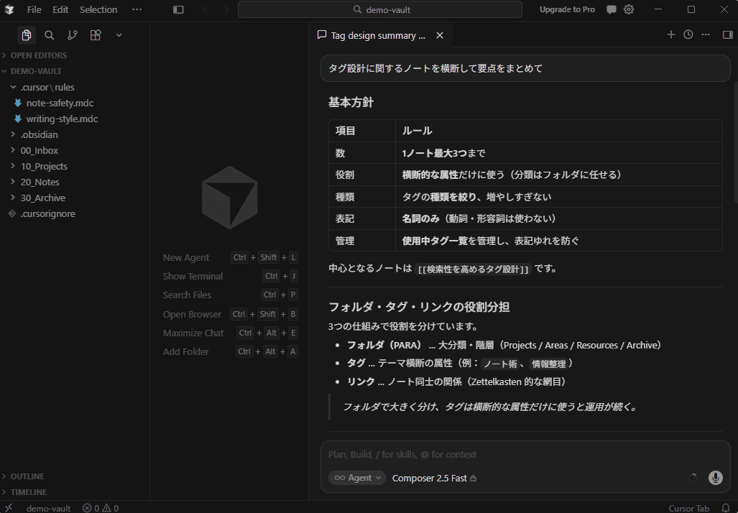Click the [[検索性を高めるタグ設計]] note link

point(474,269)
